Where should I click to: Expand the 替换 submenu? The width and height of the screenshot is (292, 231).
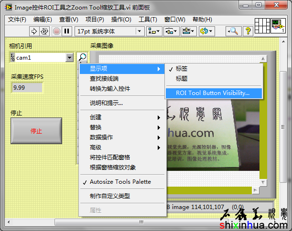pyautogui.click(x=122, y=127)
